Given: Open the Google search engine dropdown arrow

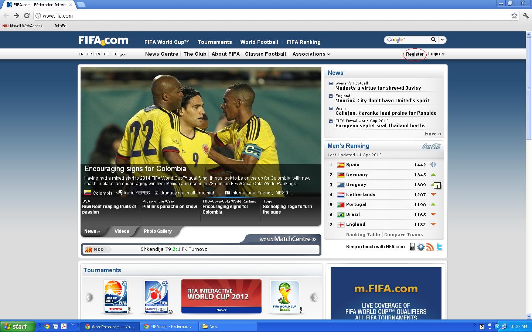Looking at the screenshot, I should (x=442, y=39).
